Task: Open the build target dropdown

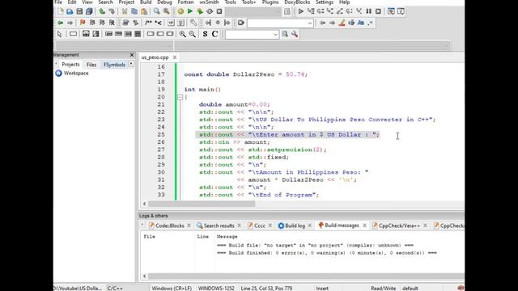Action: [253, 11]
